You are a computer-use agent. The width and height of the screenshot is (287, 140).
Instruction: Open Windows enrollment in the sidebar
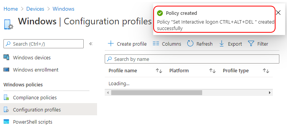[36, 70]
